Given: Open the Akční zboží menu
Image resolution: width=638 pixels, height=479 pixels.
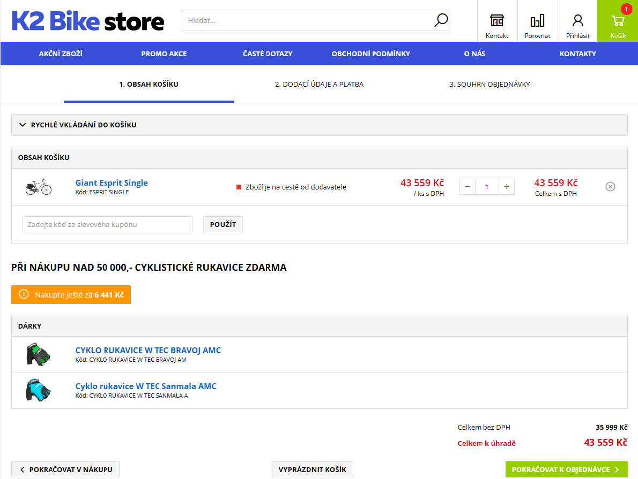Looking at the screenshot, I should coord(61,54).
